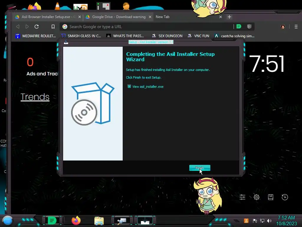This screenshot has height=227, width=302.
Task: Toggle the View asil_installer.exe checkbox
Action: (x=129, y=86)
